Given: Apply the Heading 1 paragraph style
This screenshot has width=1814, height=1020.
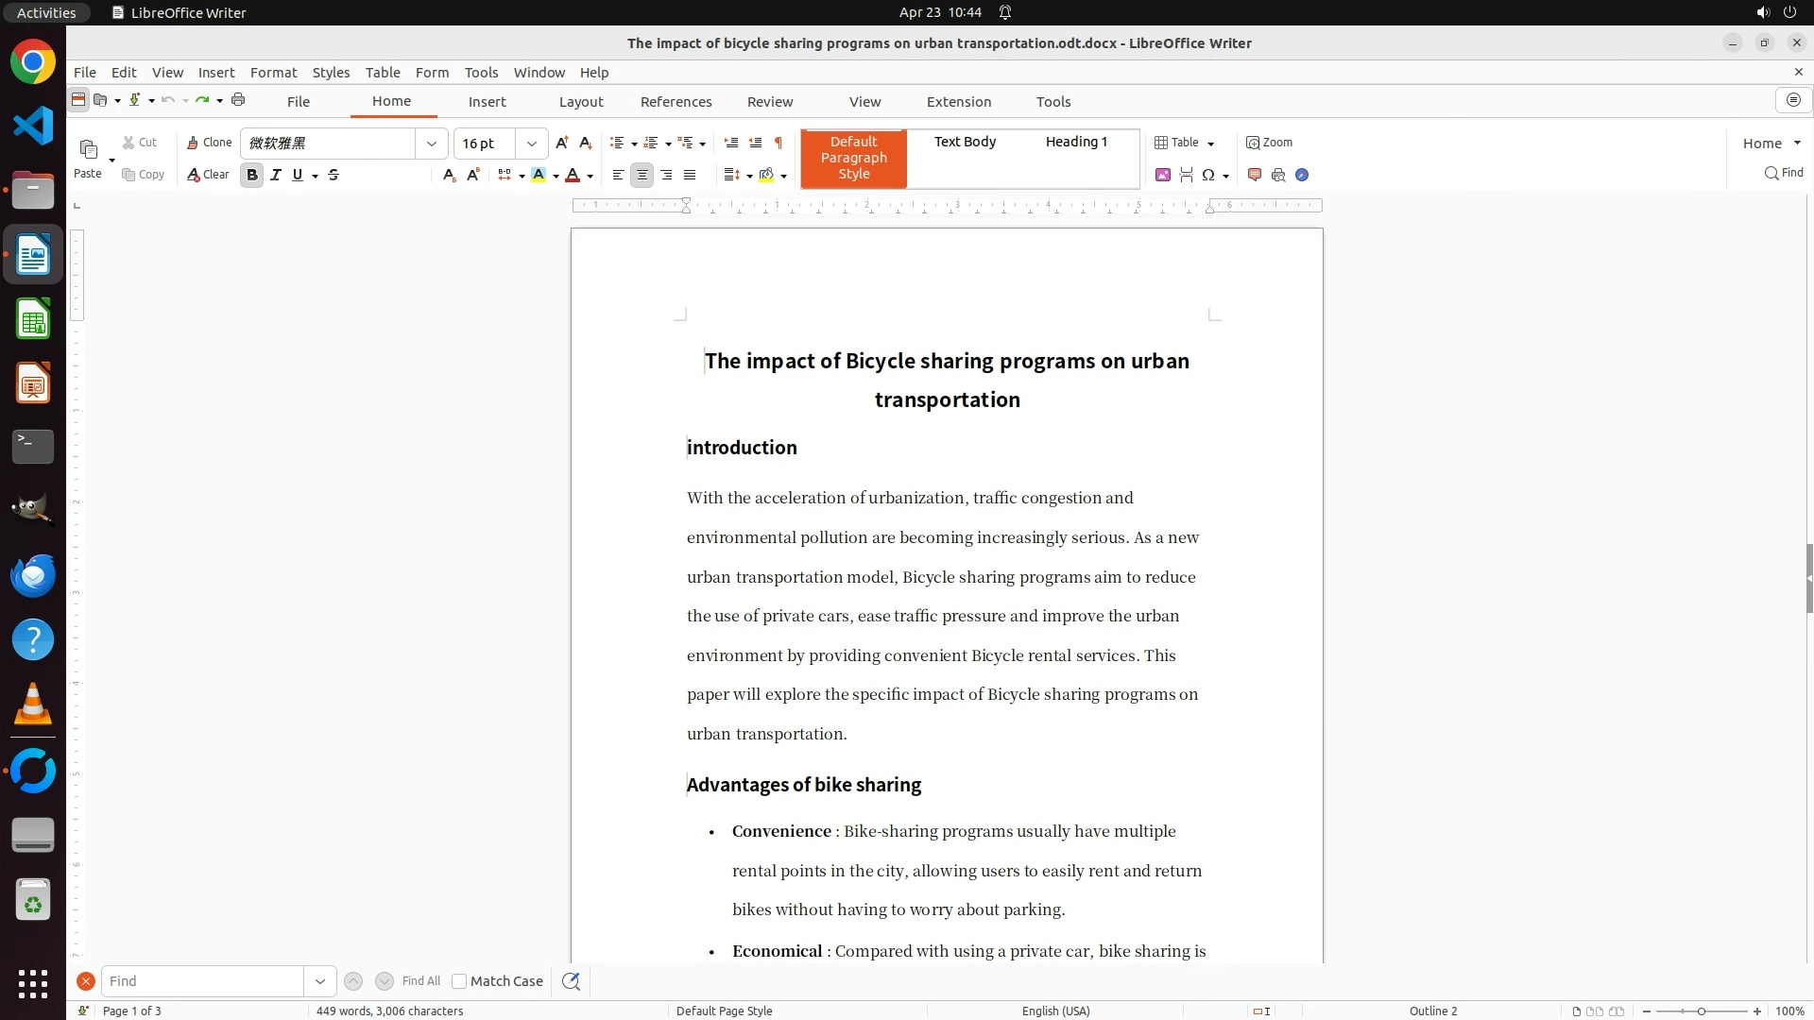Looking at the screenshot, I should 1075,142.
